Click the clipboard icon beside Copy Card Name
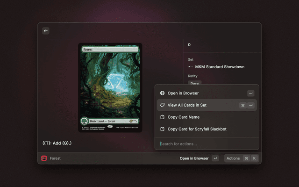 [x=162, y=117]
